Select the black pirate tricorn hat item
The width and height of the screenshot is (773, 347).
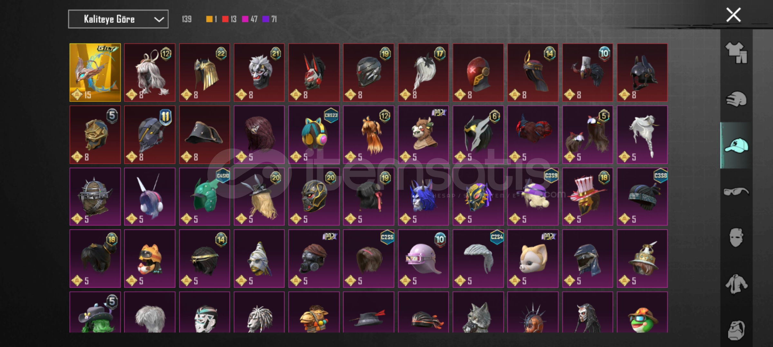click(204, 135)
